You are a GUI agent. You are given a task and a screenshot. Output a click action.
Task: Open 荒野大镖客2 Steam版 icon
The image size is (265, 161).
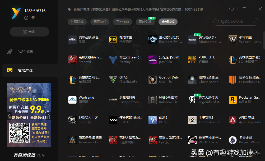click(72, 60)
